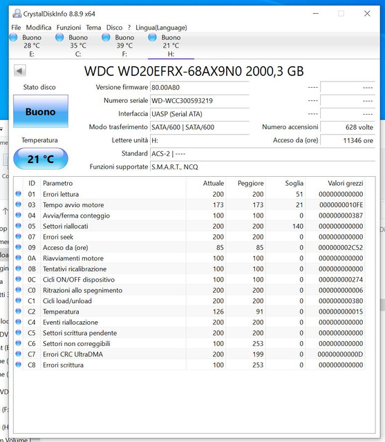
Task: Click the status dot for disk F:
Action: click(106, 37)
